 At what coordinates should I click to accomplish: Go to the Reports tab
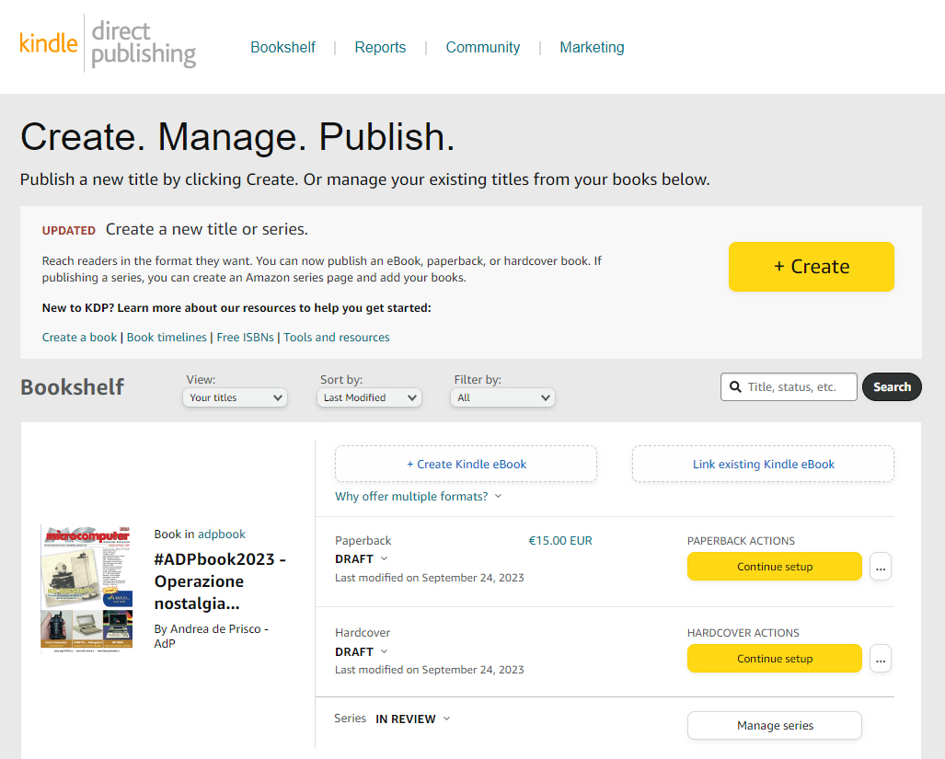[x=380, y=47]
